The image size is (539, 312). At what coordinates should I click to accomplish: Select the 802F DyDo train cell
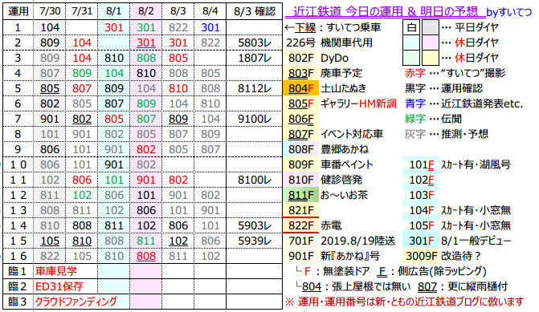[x=301, y=58]
